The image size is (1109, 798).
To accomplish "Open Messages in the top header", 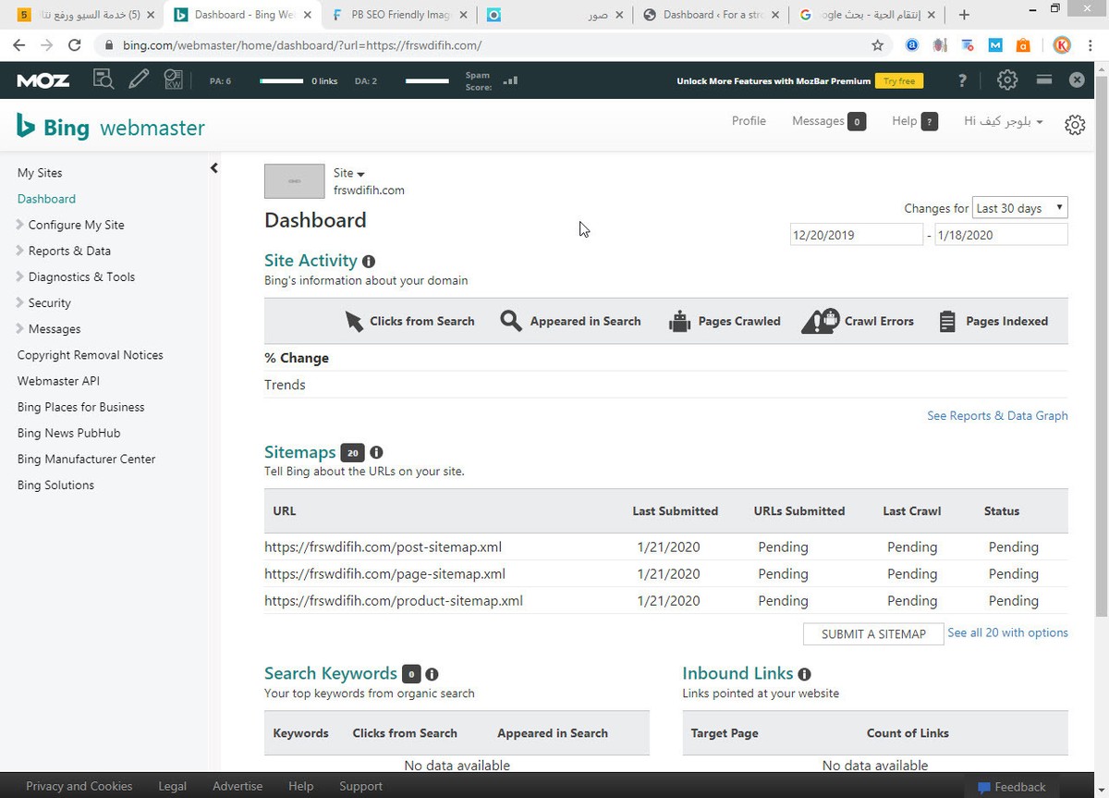I will (x=828, y=121).
